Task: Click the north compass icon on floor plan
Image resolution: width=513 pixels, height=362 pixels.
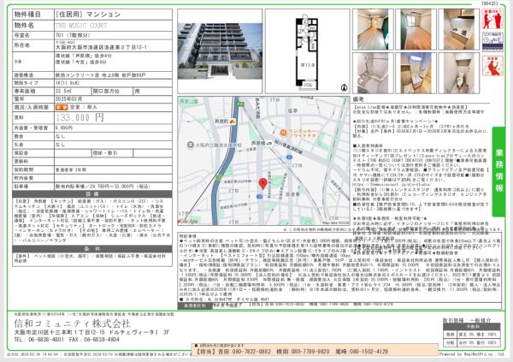Action: (x=344, y=87)
